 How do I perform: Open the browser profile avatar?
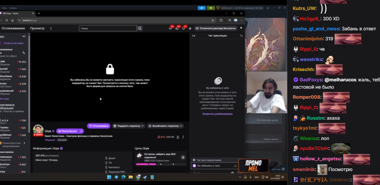pos(235,20)
